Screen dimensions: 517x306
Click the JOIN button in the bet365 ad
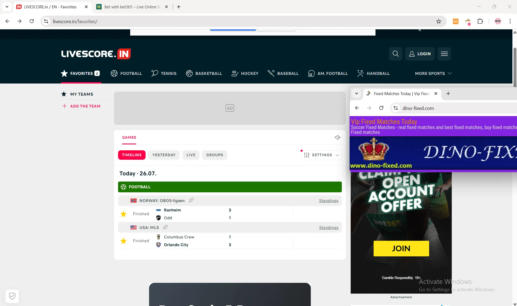click(x=401, y=248)
